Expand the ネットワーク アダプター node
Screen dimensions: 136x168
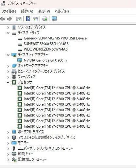pos(8,66)
